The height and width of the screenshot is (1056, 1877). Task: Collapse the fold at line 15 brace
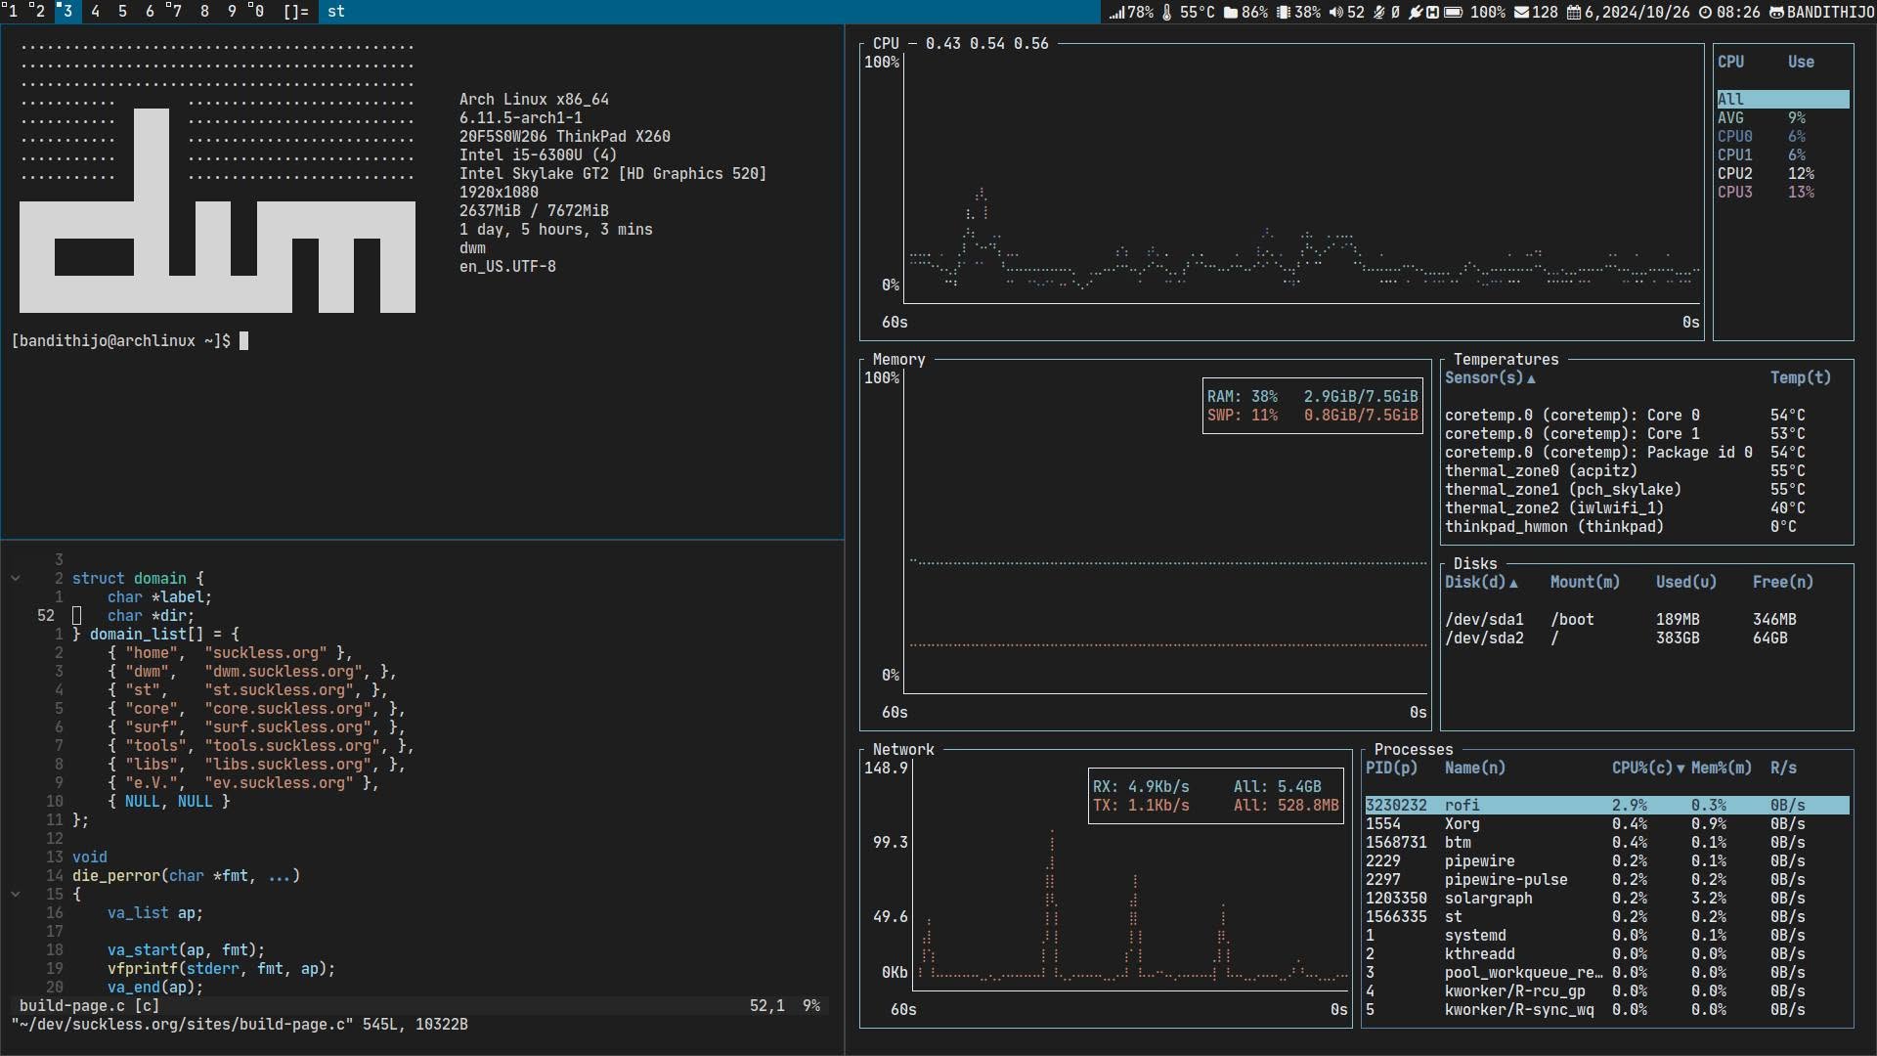[16, 895]
